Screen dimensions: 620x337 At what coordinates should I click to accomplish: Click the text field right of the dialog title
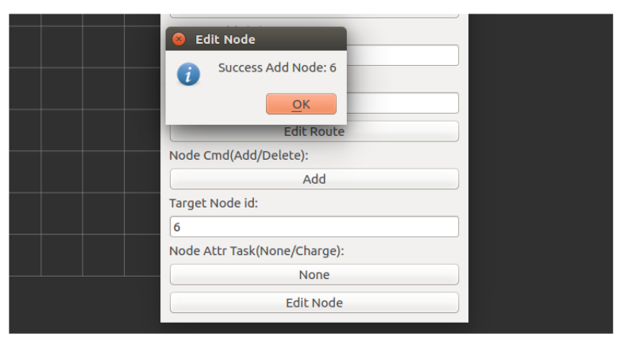403,55
